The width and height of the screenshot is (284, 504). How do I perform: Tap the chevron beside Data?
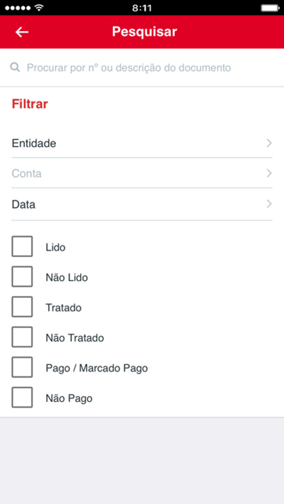pyautogui.click(x=269, y=204)
